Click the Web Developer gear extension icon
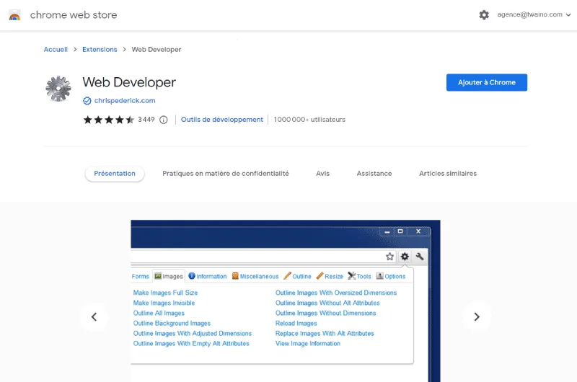Viewport: 577px width, 382px height. tap(58, 89)
